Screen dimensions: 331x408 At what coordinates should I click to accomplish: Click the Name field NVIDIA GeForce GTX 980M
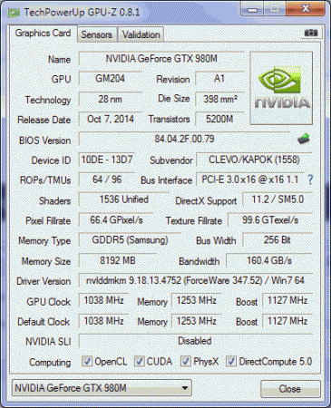click(161, 58)
